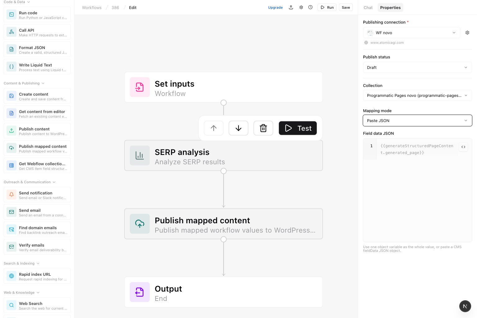Click the SERP analysis chart icon
477x318 pixels.
pos(140,156)
